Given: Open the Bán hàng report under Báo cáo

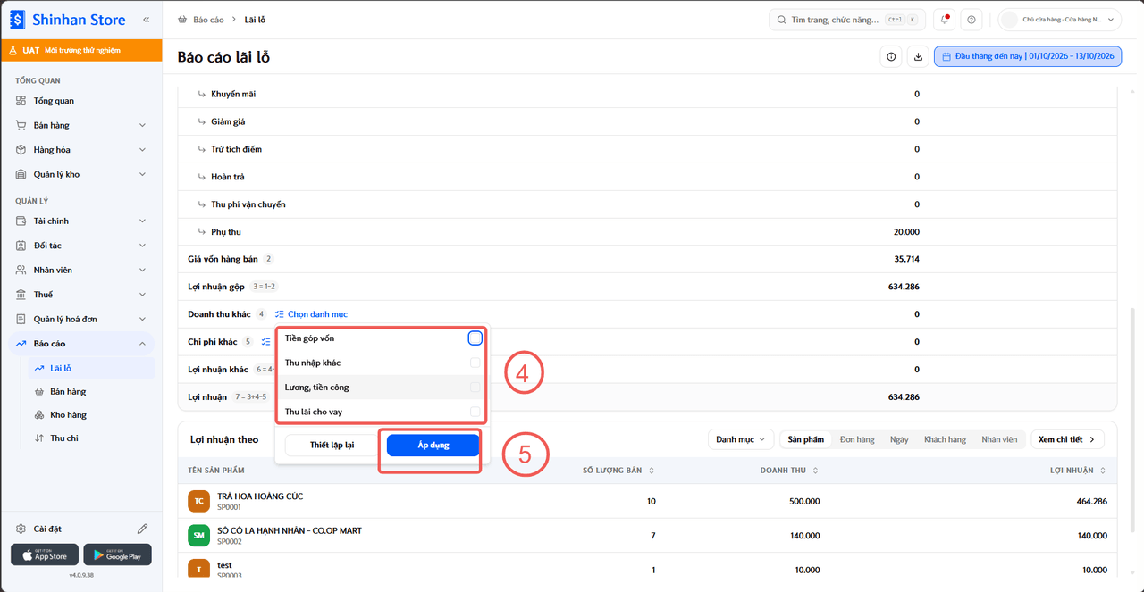Looking at the screenshot, I should tap(90, 392).
